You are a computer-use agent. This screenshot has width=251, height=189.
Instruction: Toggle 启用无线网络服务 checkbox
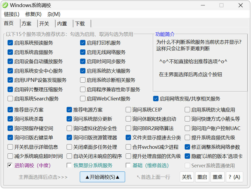[83, 52]
